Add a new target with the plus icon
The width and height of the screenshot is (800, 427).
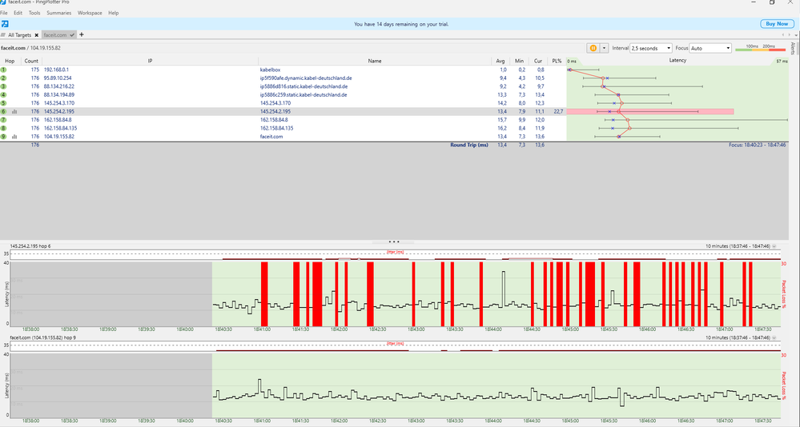click(81, 35)
